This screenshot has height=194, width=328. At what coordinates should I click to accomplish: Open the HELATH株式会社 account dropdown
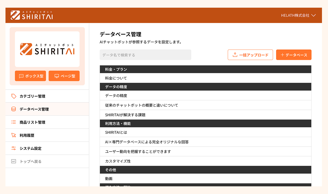click(x=298, y=15)
